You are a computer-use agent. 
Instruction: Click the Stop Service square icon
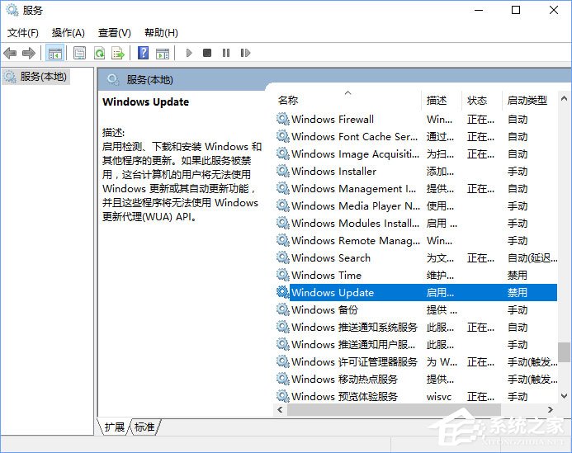pyautogui.click(x=207, y=54)
